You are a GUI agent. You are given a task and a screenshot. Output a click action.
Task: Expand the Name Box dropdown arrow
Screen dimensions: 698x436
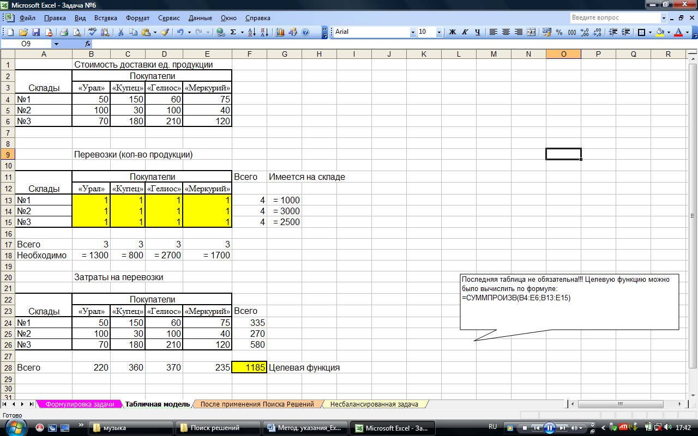tap(56, 44)
